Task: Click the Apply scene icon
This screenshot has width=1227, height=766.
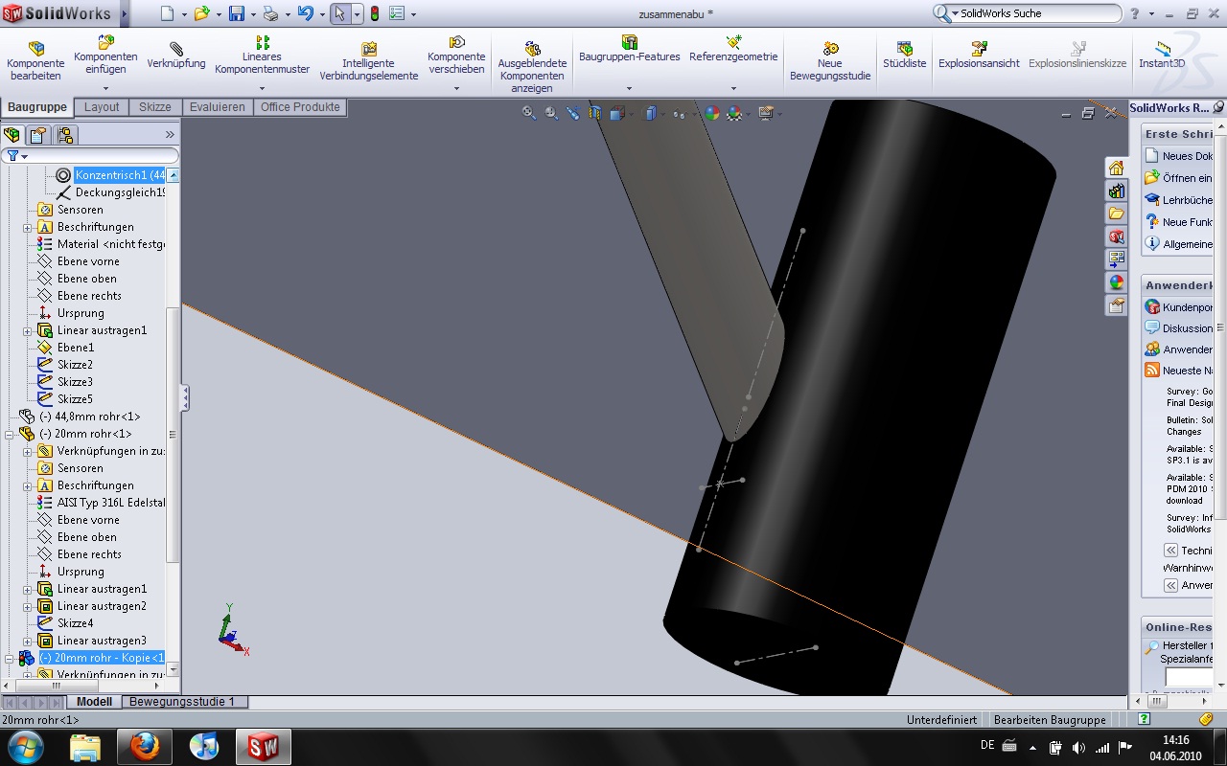Action: 735,113
